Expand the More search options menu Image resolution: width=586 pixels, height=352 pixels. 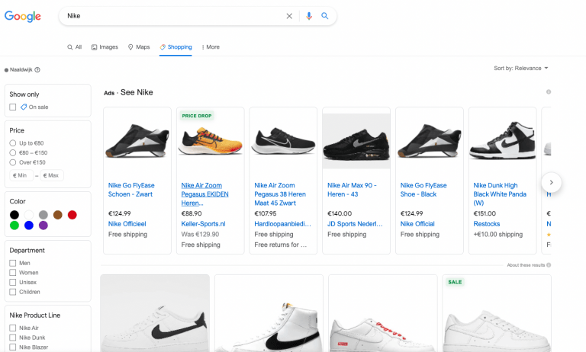211,47
